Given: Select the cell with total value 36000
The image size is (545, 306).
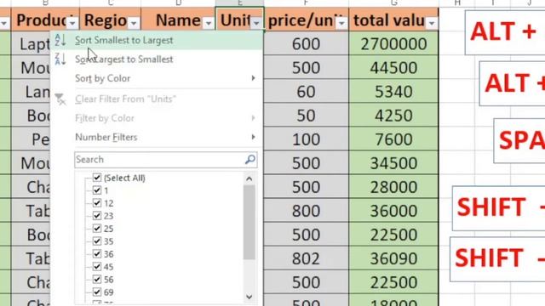Looking at the screenshot, I should (393, 211).
